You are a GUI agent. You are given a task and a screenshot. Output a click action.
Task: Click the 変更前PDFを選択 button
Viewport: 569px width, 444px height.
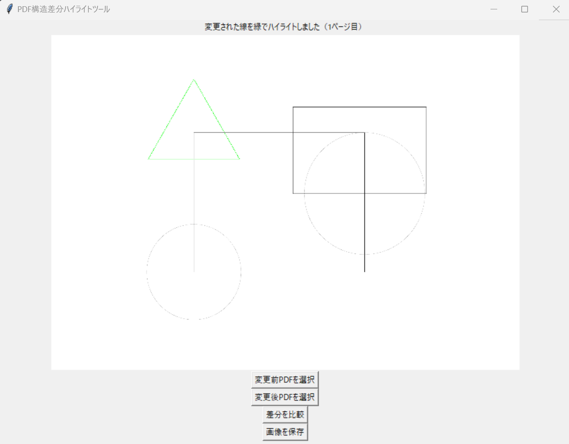point(284,380)
